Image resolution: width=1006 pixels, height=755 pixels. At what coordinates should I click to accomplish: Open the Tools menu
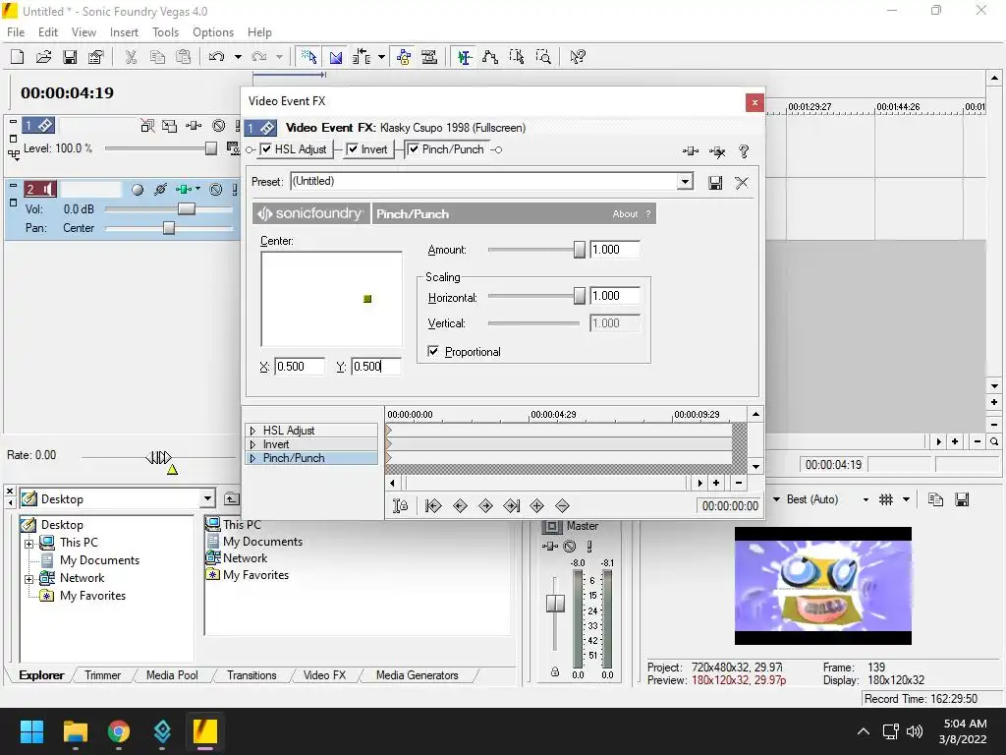165,32
